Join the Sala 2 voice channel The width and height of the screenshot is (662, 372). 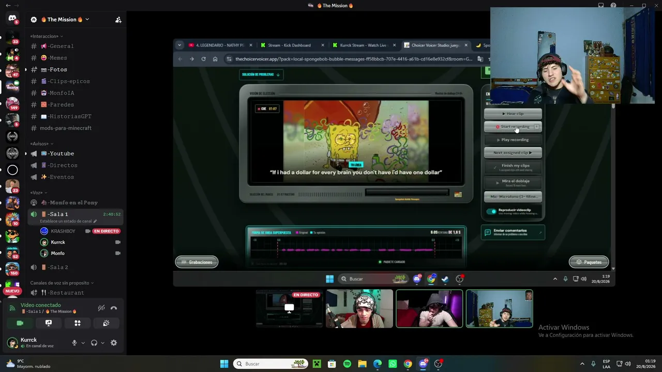point(76,267)
